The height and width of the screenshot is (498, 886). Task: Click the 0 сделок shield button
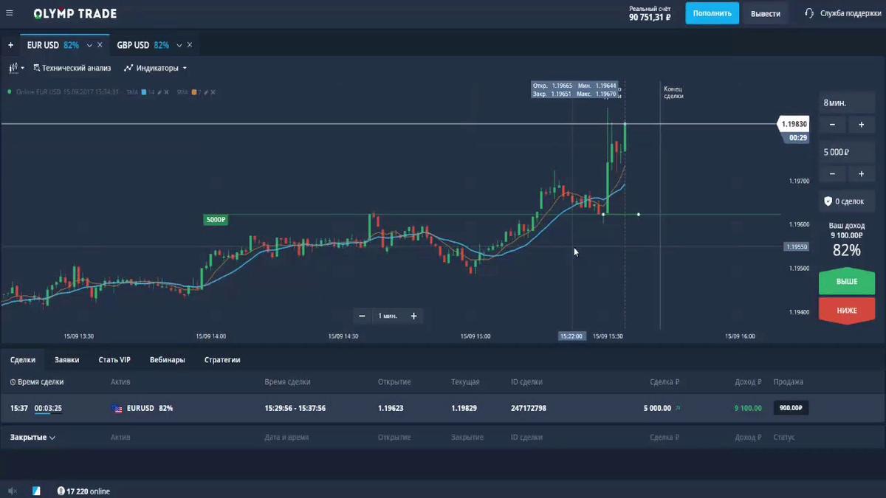tap(847, 201)
